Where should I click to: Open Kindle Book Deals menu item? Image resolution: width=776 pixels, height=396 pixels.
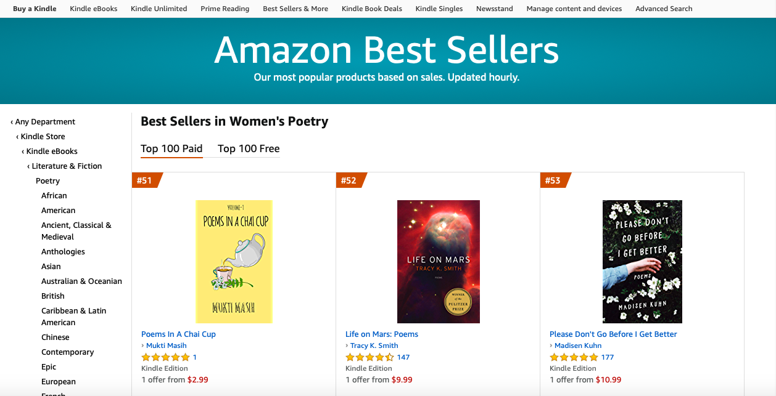click(x=371, y=9)
